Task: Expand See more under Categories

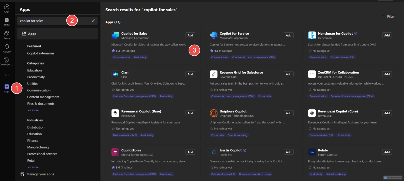Action: click(x=33, y=110)
